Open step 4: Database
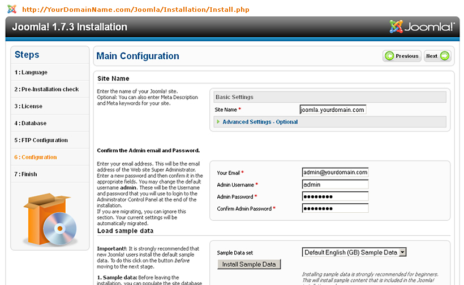The height and width of the screenshot is (285, 464). coord(30,123)
